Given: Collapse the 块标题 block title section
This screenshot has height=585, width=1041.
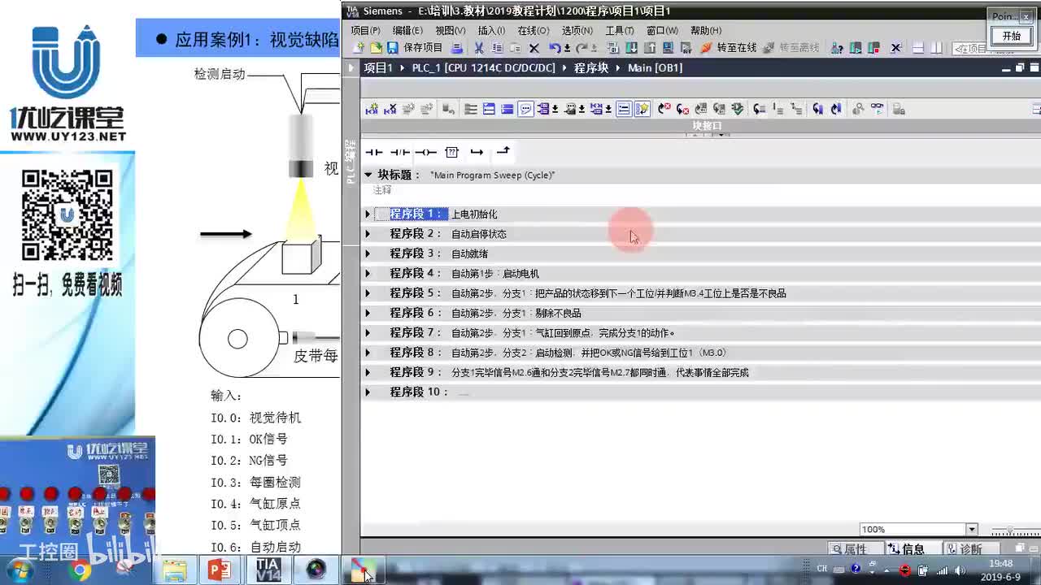Looking at the screenshot, I should (368, 175).
